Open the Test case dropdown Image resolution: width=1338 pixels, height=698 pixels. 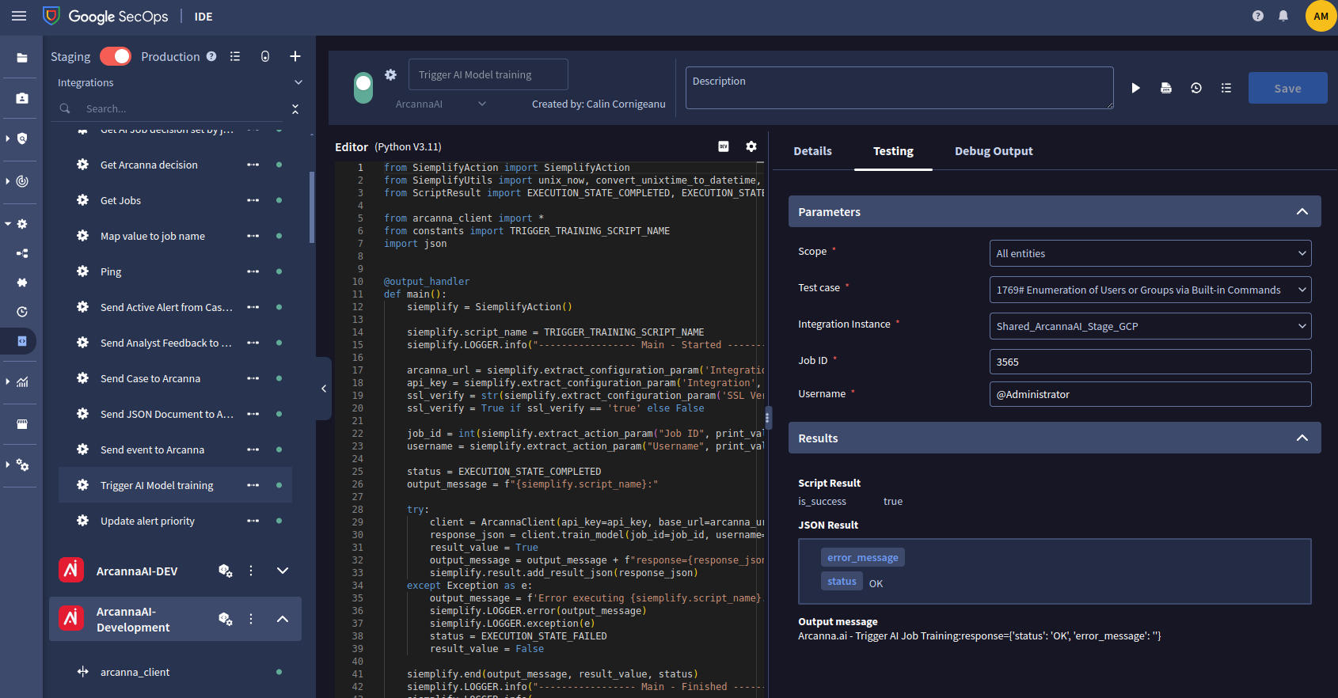(1150, 290)
